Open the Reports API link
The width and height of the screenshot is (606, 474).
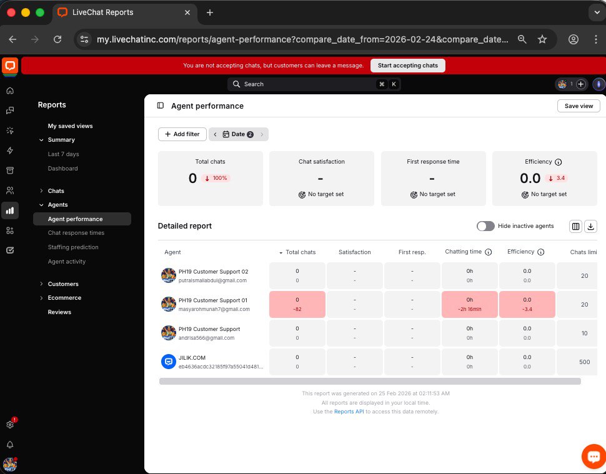(x=349, y=412)
